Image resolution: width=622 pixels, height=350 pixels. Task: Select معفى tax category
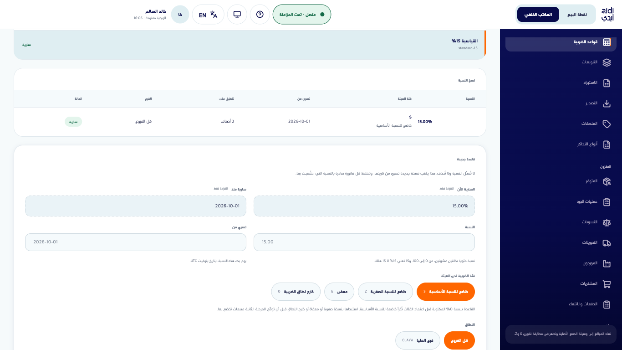(340, 292)
